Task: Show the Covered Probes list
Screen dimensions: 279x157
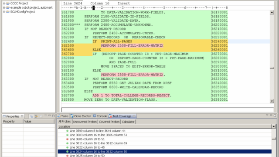Action: pos(109,122)
